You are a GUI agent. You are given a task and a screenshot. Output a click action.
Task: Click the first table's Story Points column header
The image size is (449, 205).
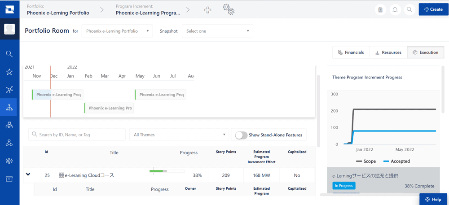[x=226, y=152]
